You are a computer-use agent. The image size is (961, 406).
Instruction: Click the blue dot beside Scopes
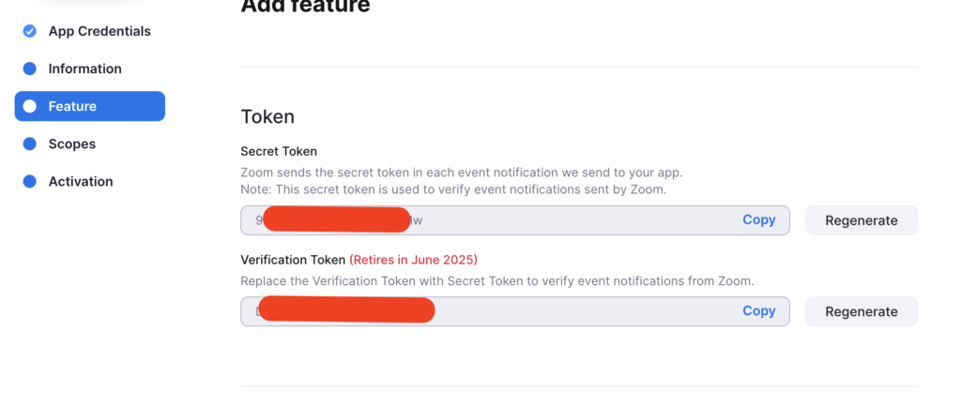coord(29,143)
